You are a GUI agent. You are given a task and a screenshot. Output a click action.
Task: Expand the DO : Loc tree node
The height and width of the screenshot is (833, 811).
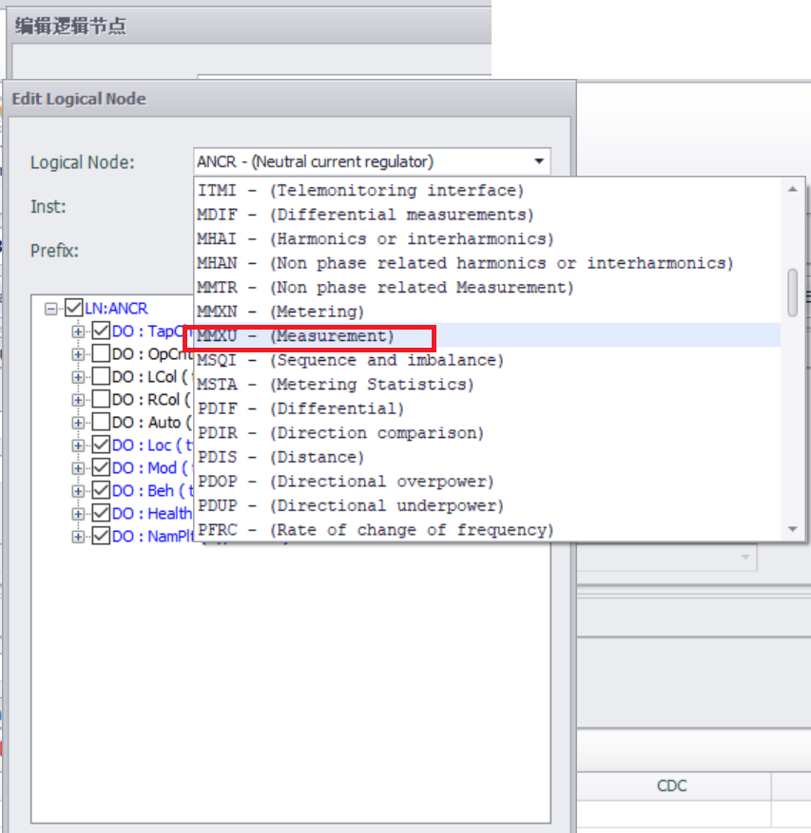pyautogui.click(x=79, y=445)
